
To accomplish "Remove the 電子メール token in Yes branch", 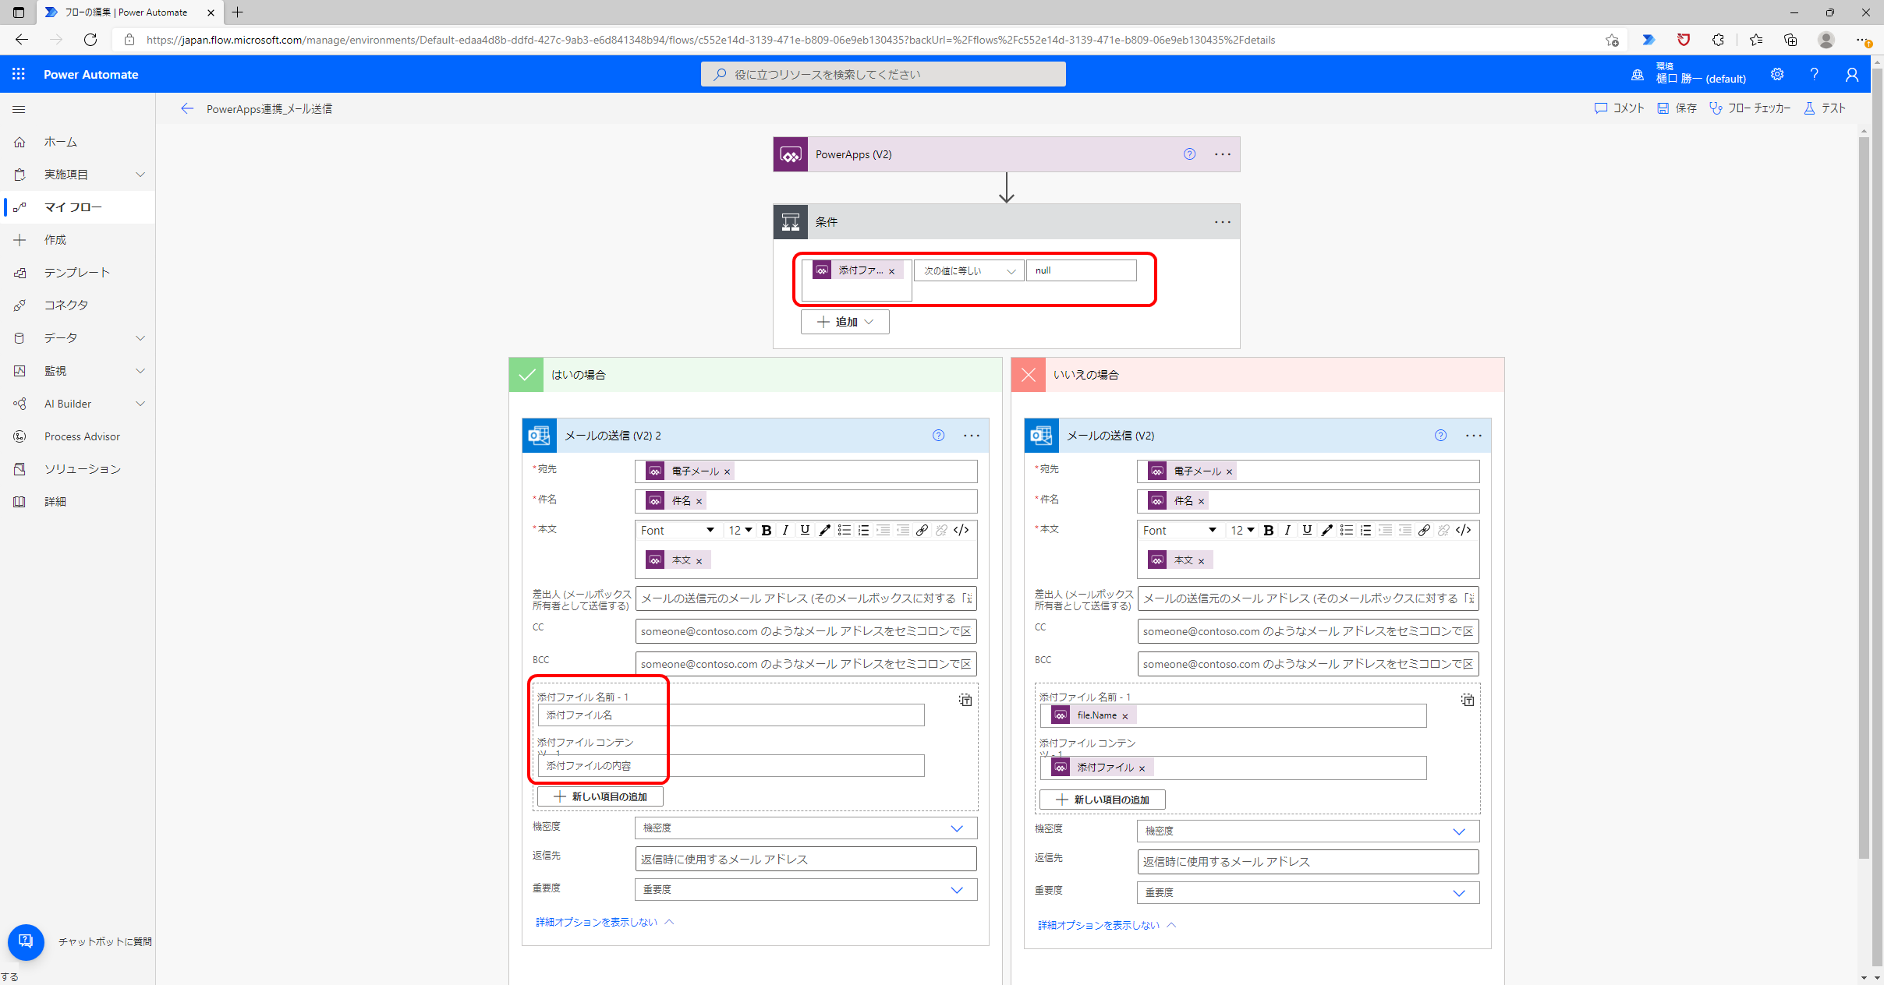I will [x=728, y=472].
